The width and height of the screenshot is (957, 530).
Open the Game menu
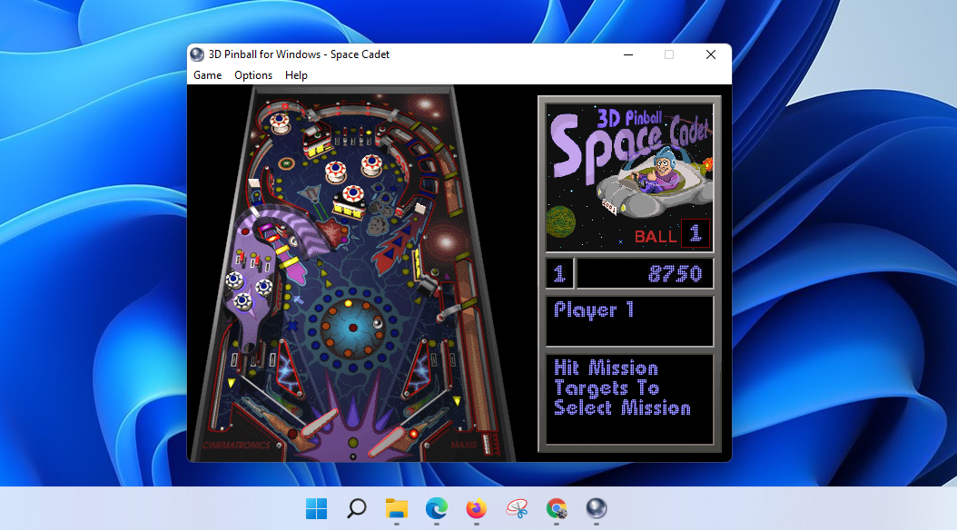coord(208,75)
